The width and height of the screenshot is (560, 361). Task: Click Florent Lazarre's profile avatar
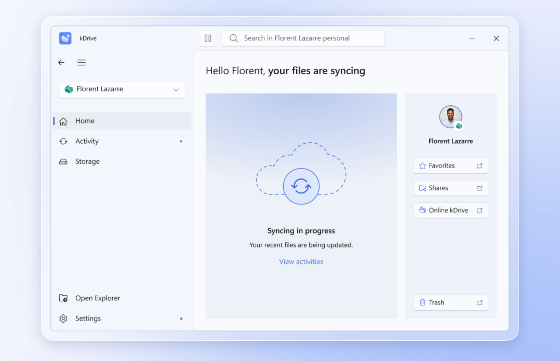pyautogui.click(x=451, y=117)
